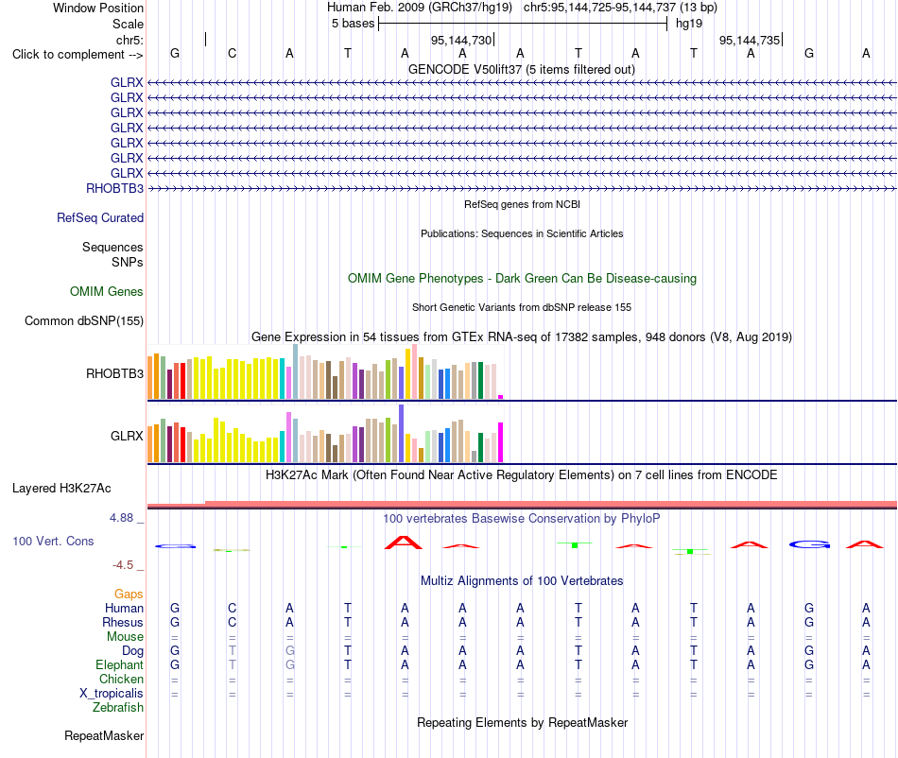Click the RHOBTB3 expression bar chart
Image resolution: width=898 pixels, height=758 pixels.
(325, 371)
